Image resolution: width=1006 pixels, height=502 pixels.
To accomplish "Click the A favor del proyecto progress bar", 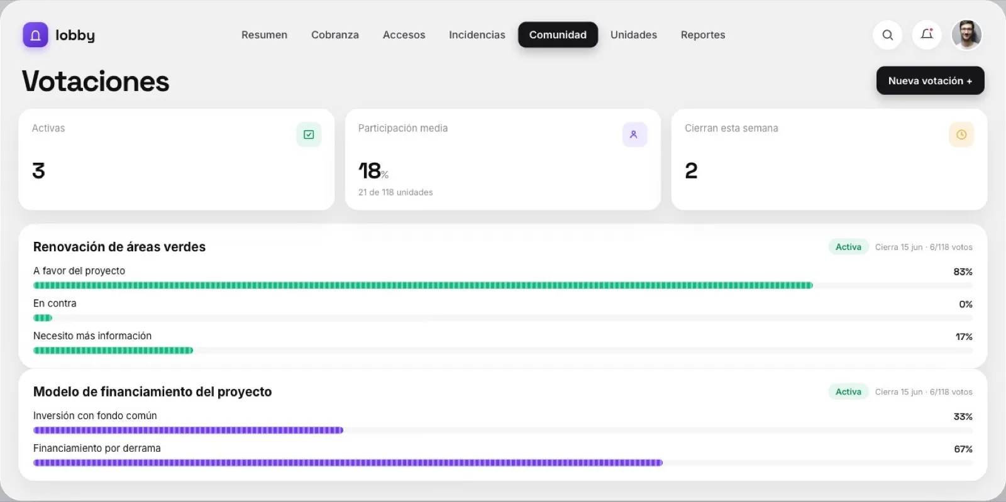I will [x=502, y=285].
